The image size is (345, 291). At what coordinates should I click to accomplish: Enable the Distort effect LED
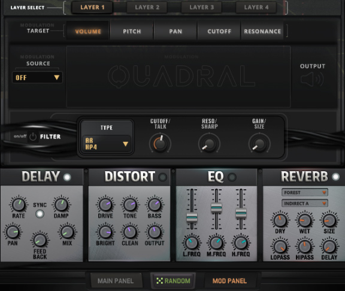point(163,177)
